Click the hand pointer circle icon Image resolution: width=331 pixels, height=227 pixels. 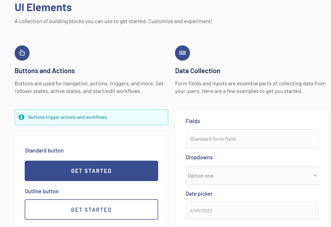click(x=22, y=53)
